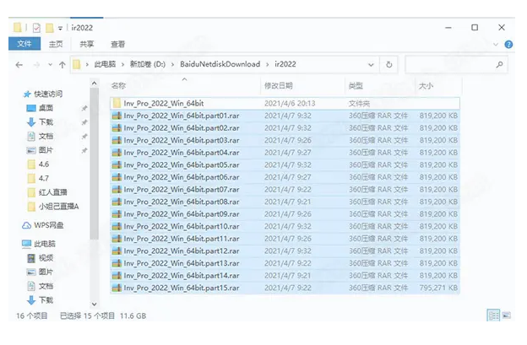
Task: Switch to details view icon in status bar
Action: [x=493, y=315]
